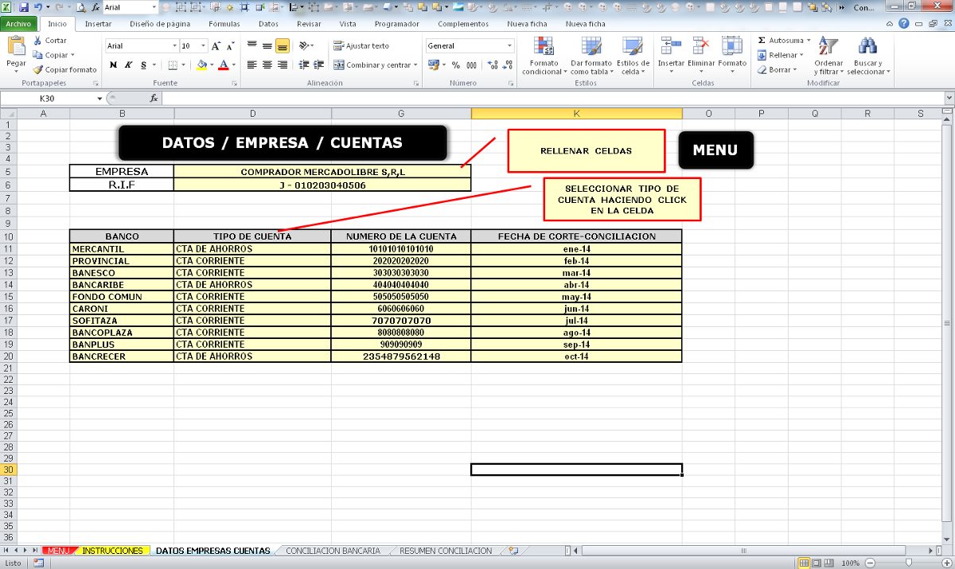The height and width of the screenshot is (569, 955).
Task: Open the font name Arial dropdown
Action: (174, 46)
